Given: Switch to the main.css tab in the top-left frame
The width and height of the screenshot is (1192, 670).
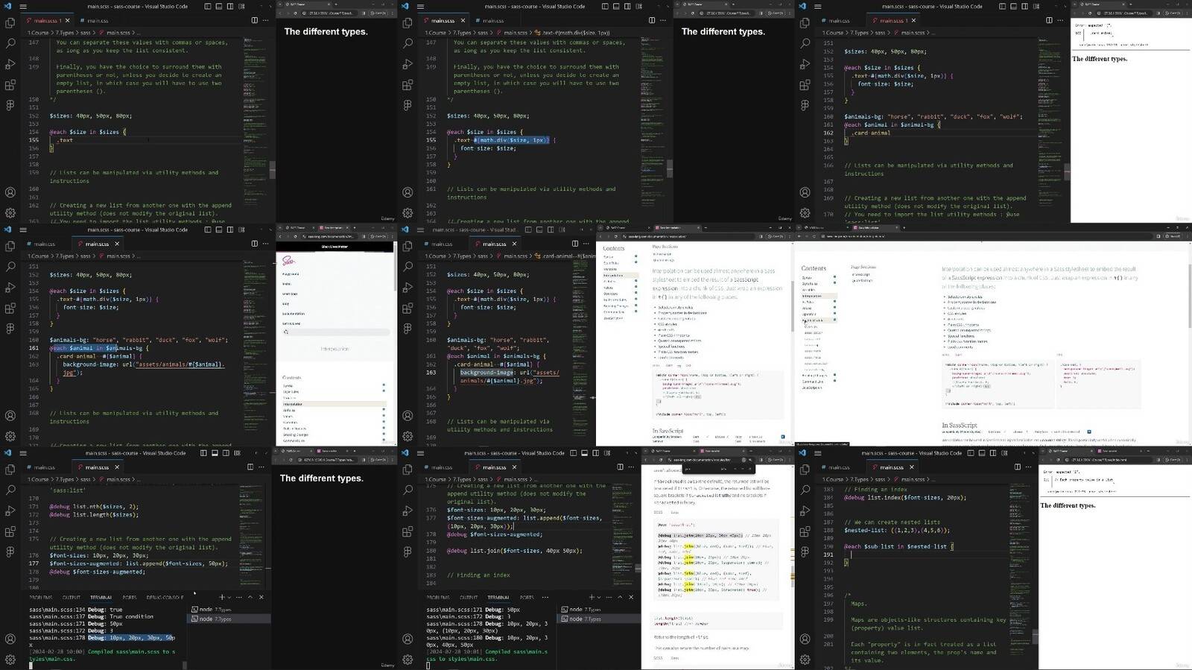Looking at the screenshot, I should click(97, 20).
